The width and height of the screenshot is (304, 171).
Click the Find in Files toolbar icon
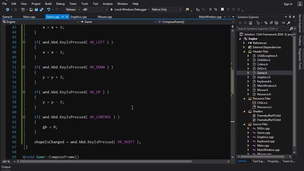tap(187, 9)
